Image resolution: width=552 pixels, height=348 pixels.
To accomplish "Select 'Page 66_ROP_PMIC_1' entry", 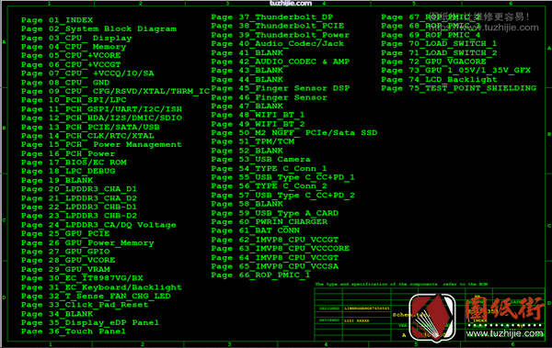I will tap(261, 276).
